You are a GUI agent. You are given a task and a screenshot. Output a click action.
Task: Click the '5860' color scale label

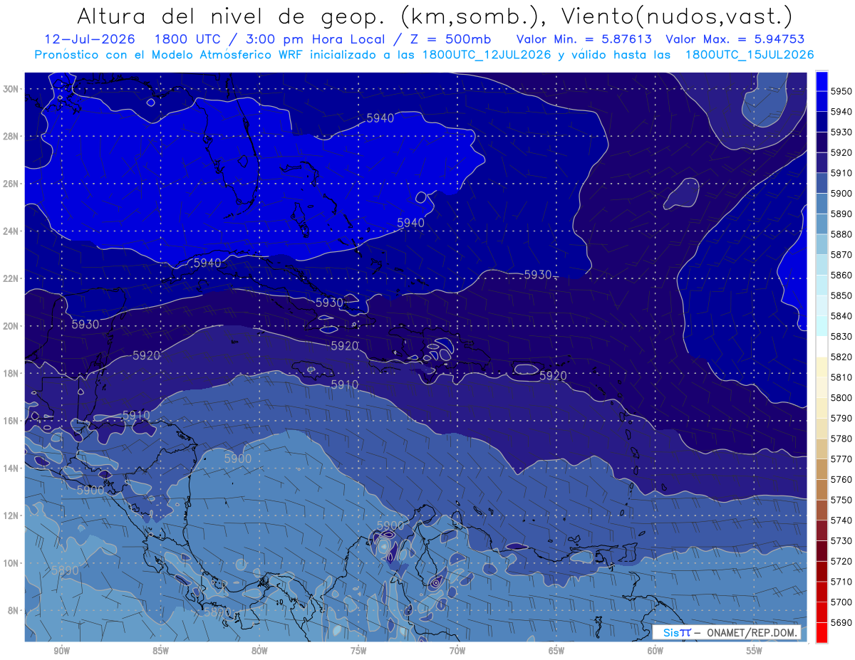click(841, 275)
